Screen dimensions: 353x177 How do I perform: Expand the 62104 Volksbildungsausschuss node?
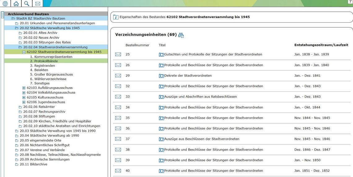(x=24, y=93)
